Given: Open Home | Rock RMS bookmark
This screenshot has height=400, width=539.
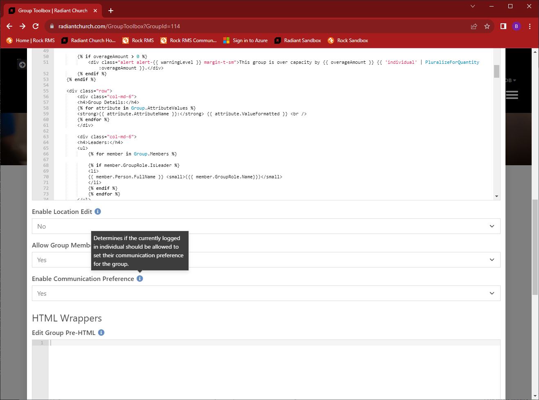Looking at the screenshot, I should coord(31,40).
